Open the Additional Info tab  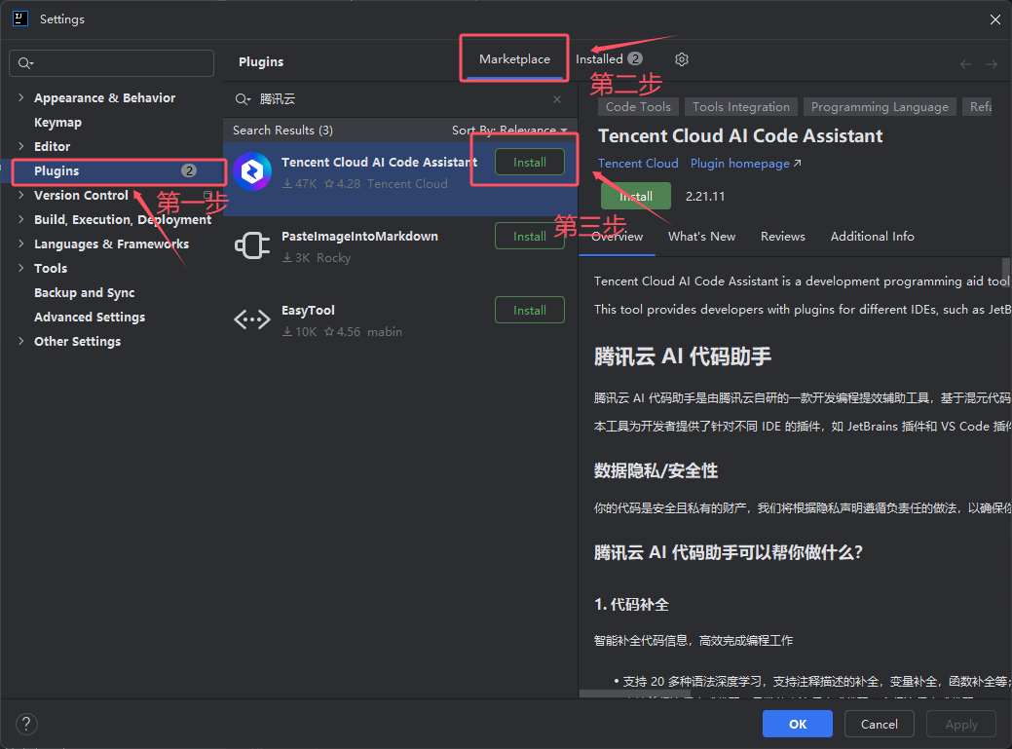pos(872,237)
